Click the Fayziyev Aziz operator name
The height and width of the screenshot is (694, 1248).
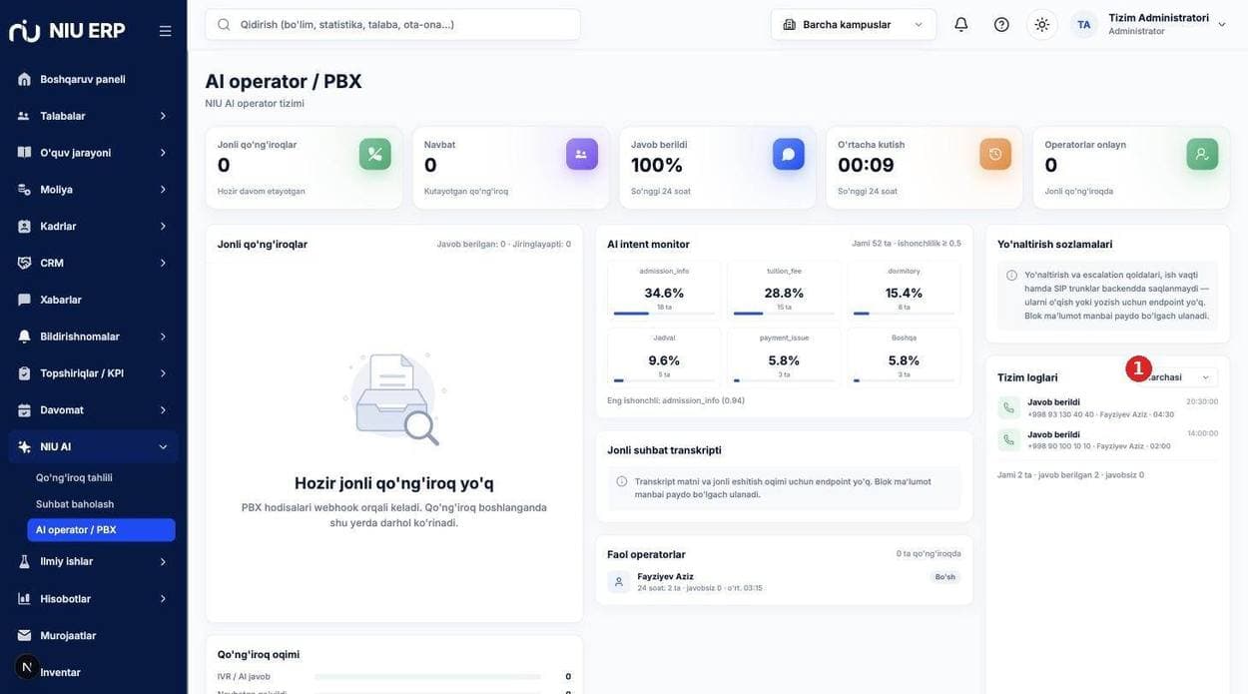(x=665, y=576)
